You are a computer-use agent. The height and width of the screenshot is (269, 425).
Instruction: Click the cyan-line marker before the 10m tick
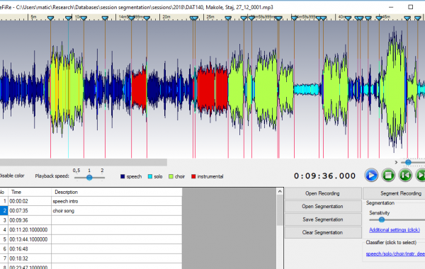point(68,18)
